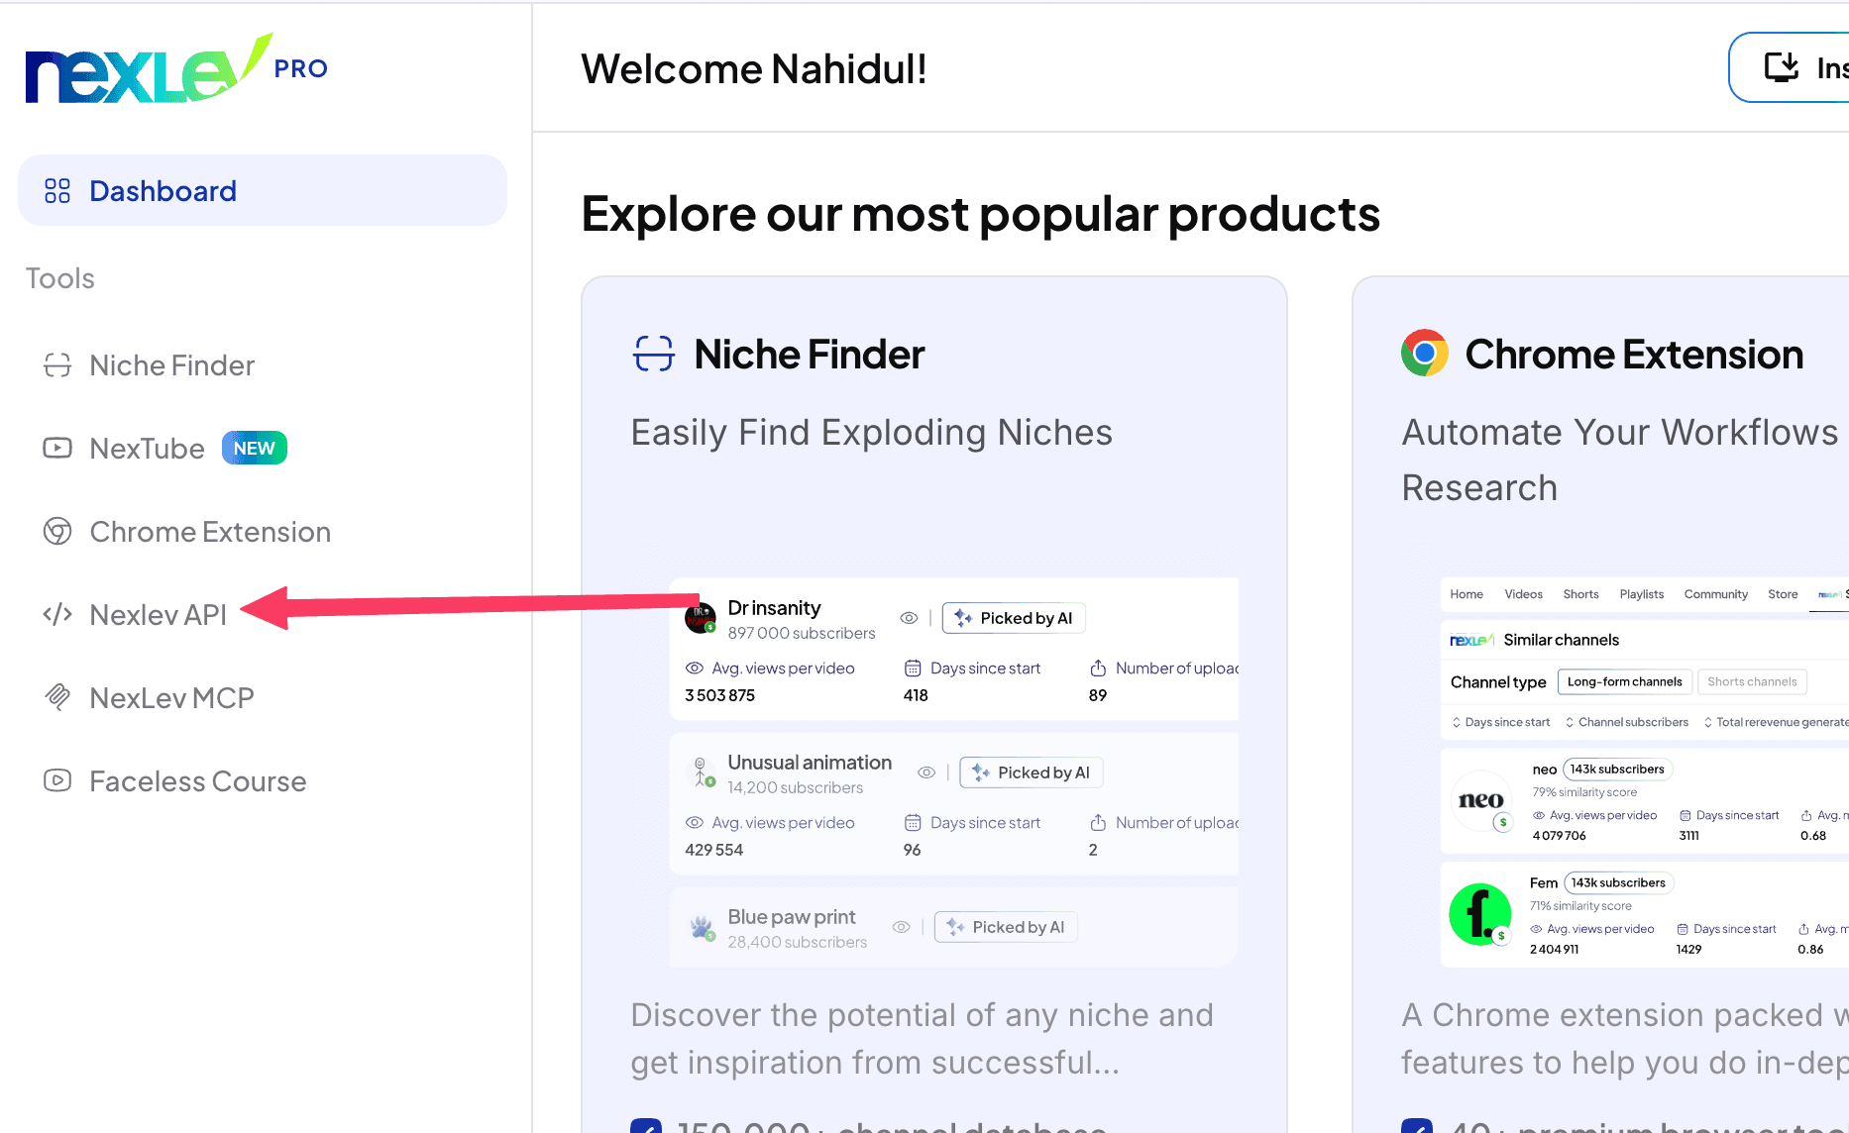Viewport: 1849px width, 1133px height.
Task: Click the Install button icon at top right
Action: pyautogui.click(x=1782, y=67)
